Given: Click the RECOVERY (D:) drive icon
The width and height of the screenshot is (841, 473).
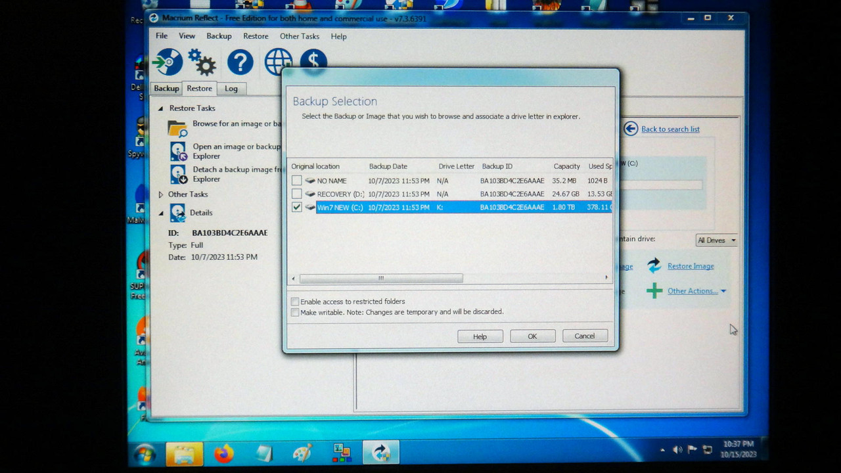Looking at the screenshot, I should [x=310, y=194].
